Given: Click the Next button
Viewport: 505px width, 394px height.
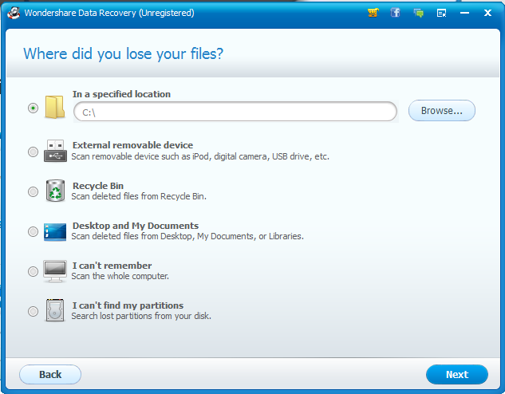Looking at the screenshot, I should pyautogui.click(x=456, y=374).
